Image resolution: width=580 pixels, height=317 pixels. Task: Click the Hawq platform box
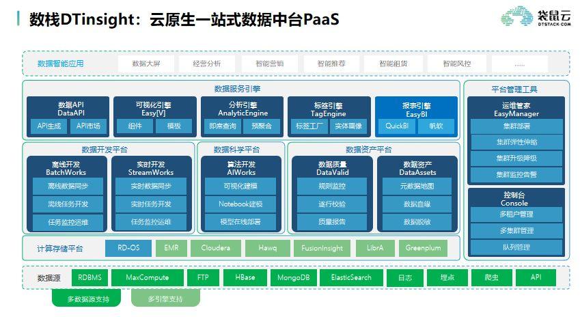point(267,248)
